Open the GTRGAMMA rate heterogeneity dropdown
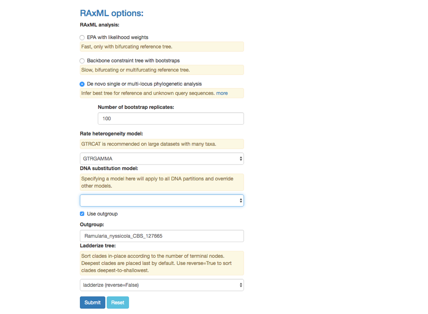428x314 pixels. 162,159
